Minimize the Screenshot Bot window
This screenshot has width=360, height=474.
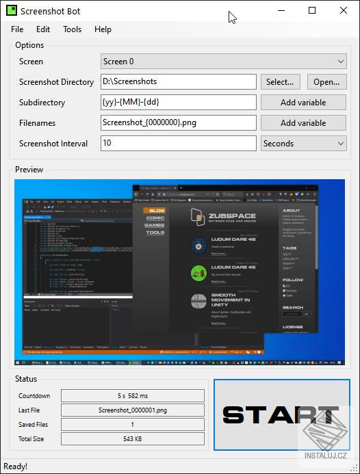pyautogui.click(x=281, y=10)
